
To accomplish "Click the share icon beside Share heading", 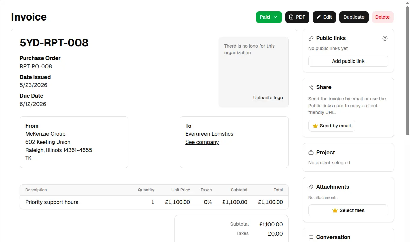I will click(311, 87).
